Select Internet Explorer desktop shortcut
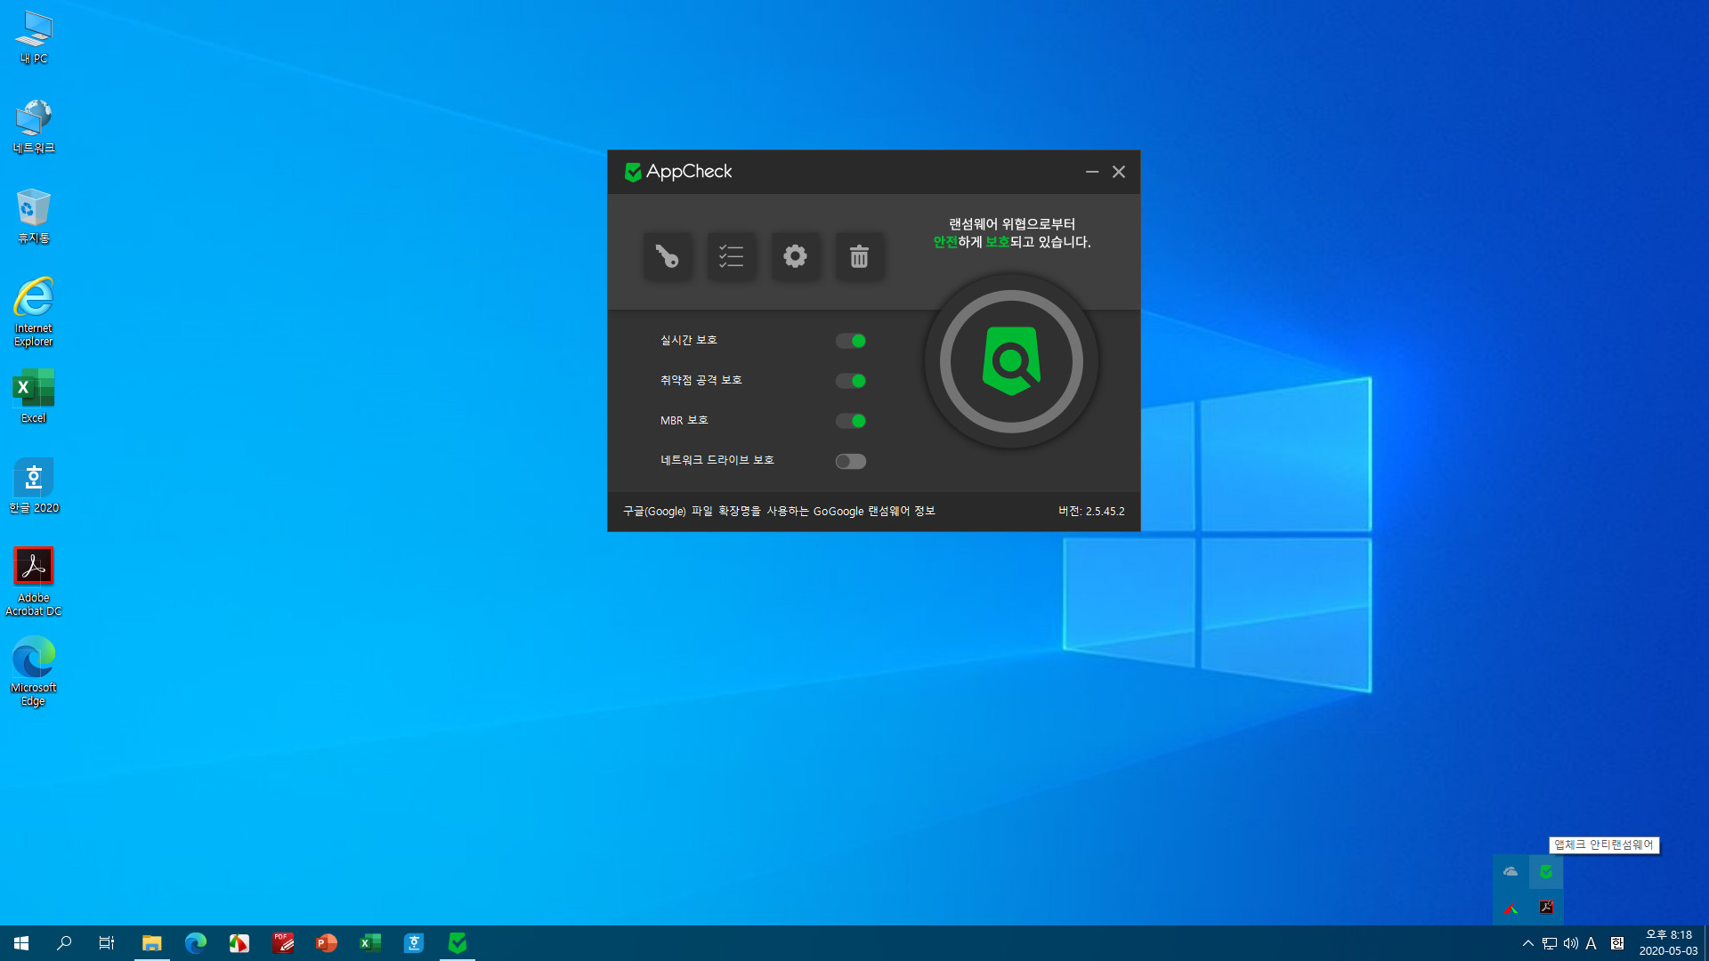The width and height of the screenshot is (1709, 961). [x=34, y=311]
